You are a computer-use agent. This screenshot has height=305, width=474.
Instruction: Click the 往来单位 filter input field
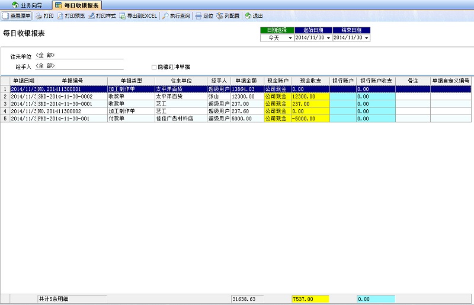pyautogui.click(x=79, y=56)
